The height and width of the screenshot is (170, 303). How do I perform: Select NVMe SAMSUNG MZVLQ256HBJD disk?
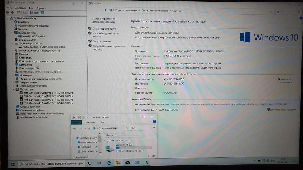44,47
